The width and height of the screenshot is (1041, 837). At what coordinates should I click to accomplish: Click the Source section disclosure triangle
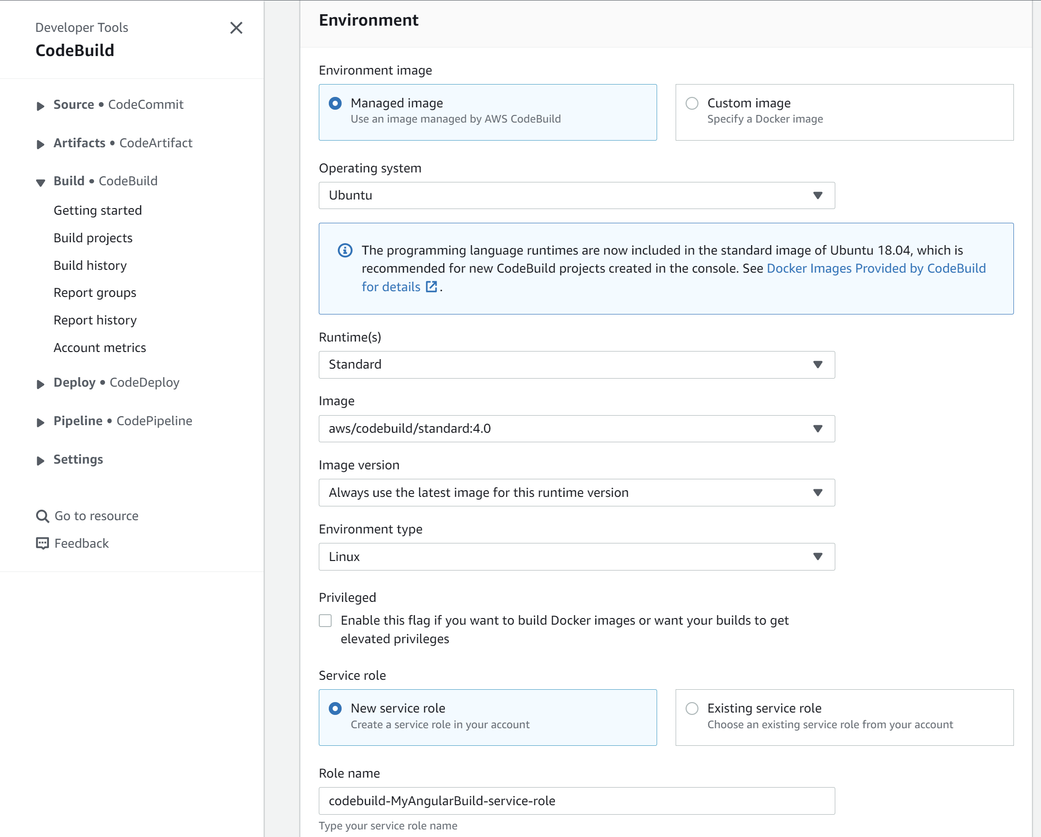(40, 106)
